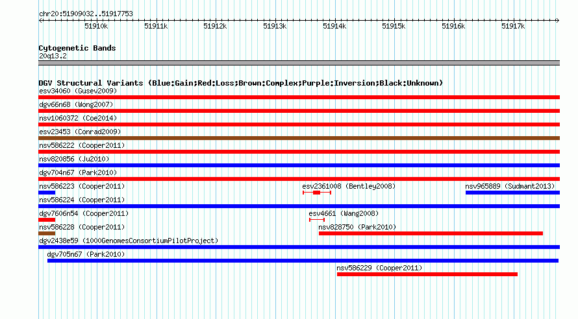Click dgv2438e59 (1000GenomesConsortiumPilotProject) label

pyautogui.click(x=129, y=241)
